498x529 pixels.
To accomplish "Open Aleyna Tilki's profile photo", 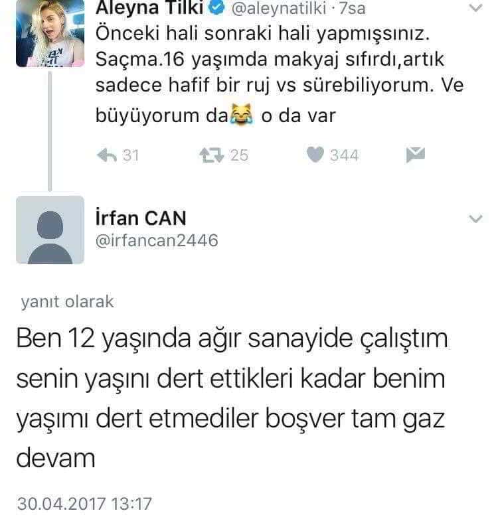I will point(50,33).
